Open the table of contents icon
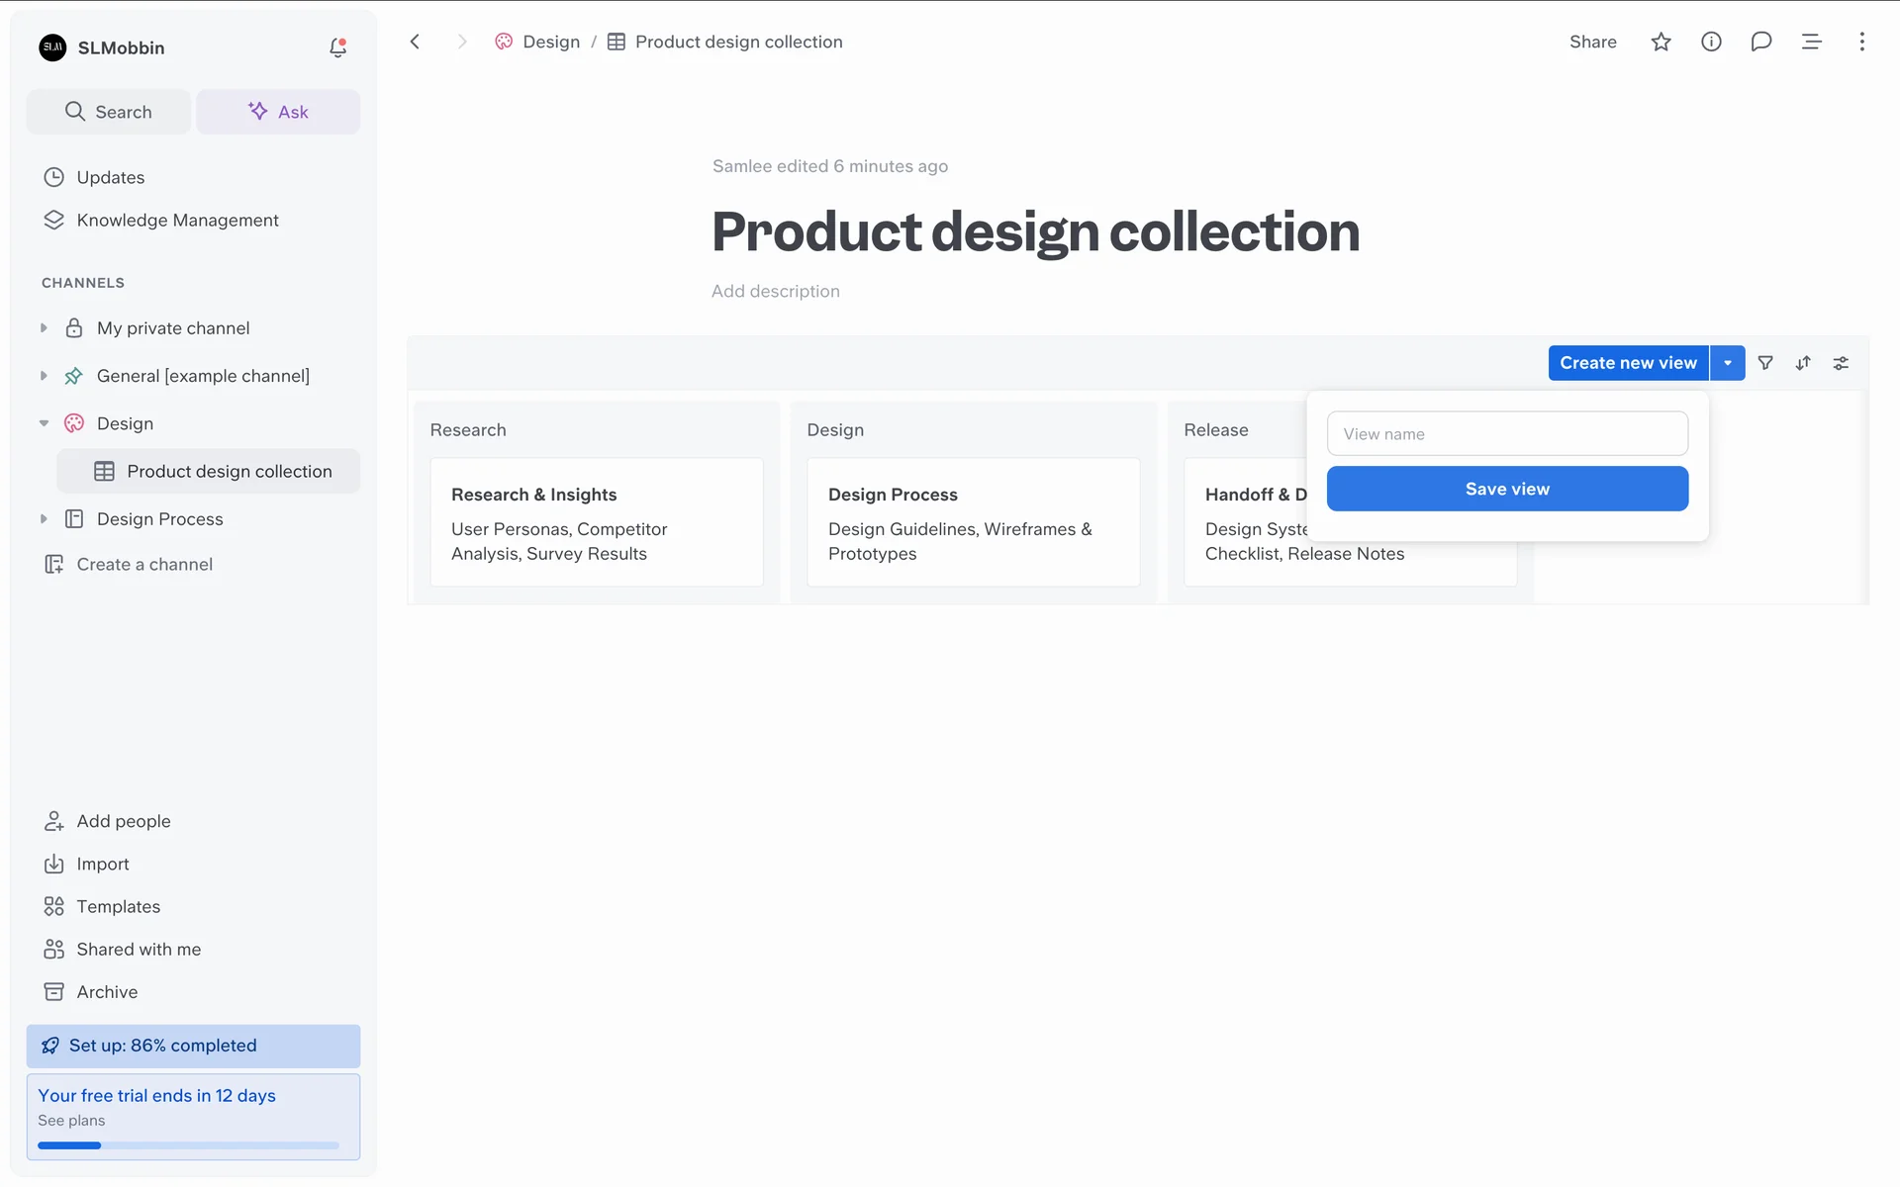This screenshot has width=1900, height=1187. pyautogui.click(x=1811, y=42)
